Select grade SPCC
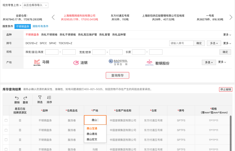The width and height of the screenshot is (235, 151). (x=43, y=43)
